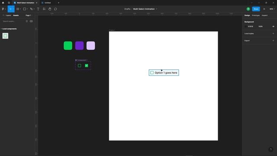
Task: Click the Export label
Action: (247, 40)
